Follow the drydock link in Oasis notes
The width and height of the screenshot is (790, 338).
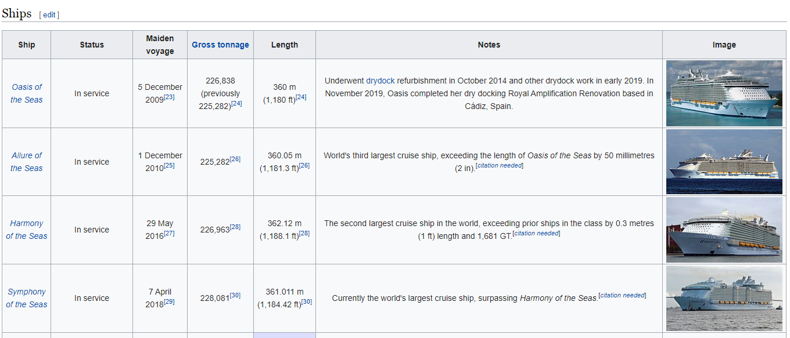(x=380, y=81)
